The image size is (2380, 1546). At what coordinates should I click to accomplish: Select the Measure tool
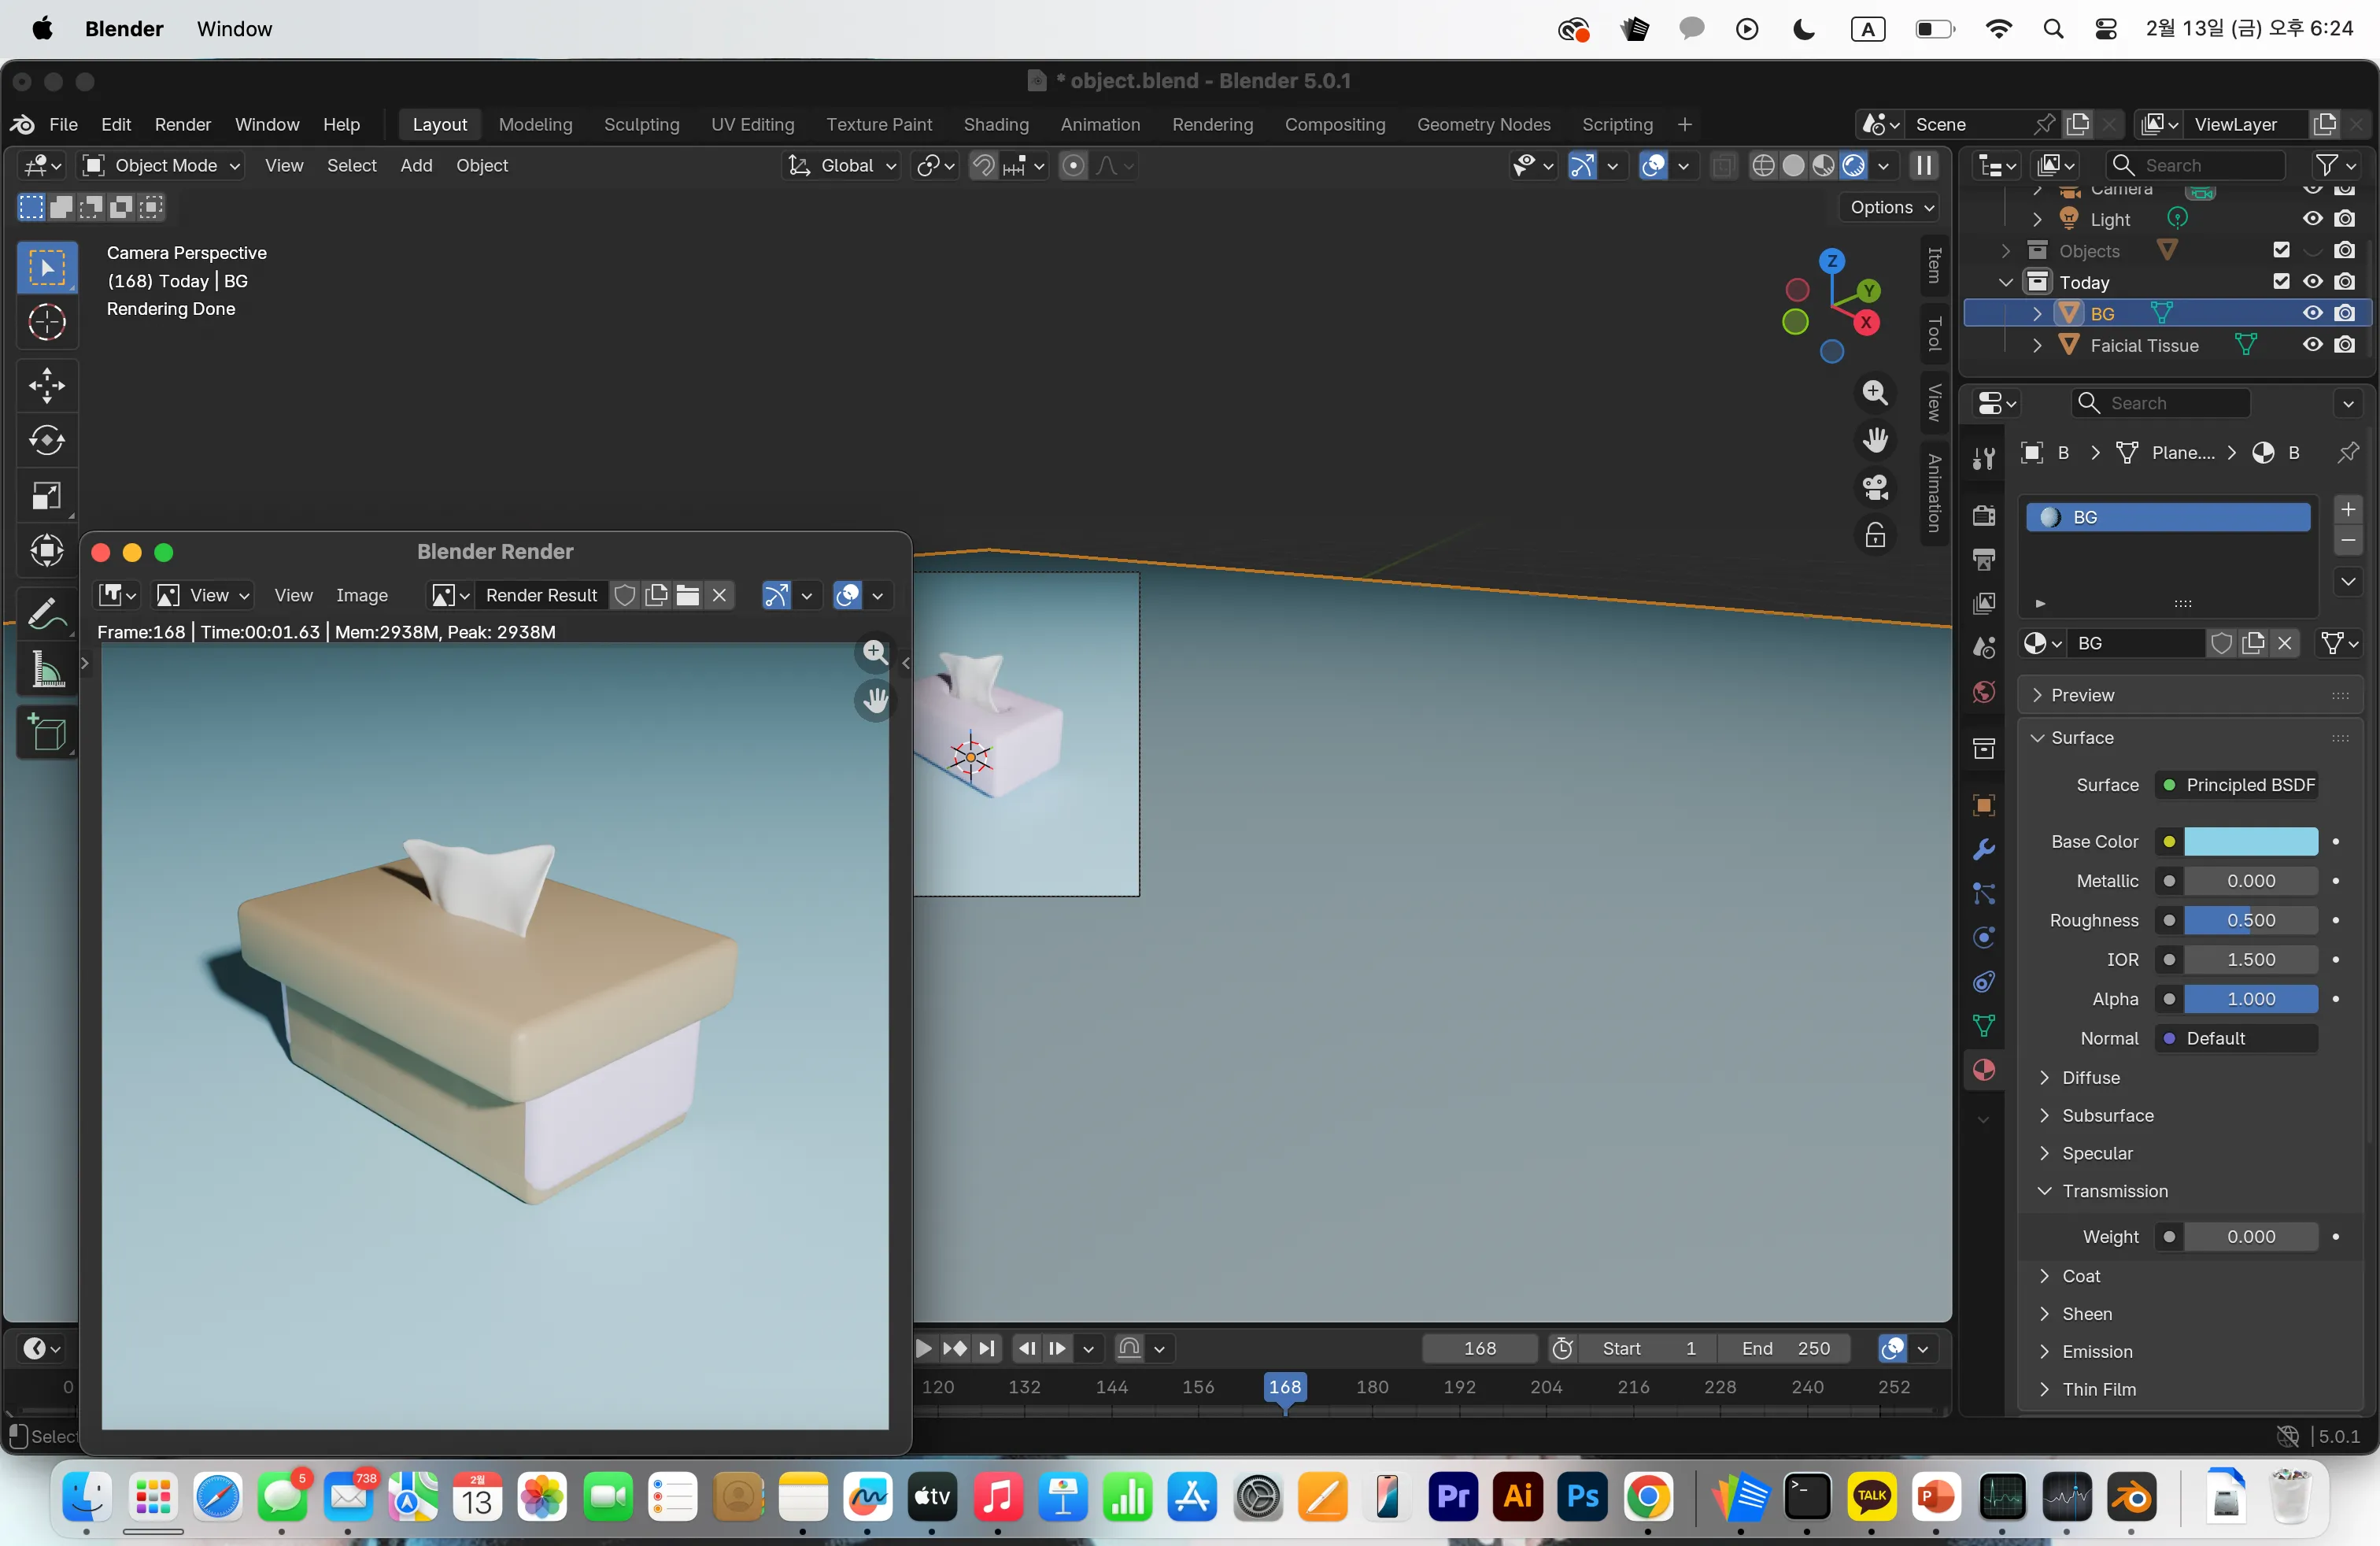pos(46,670)
